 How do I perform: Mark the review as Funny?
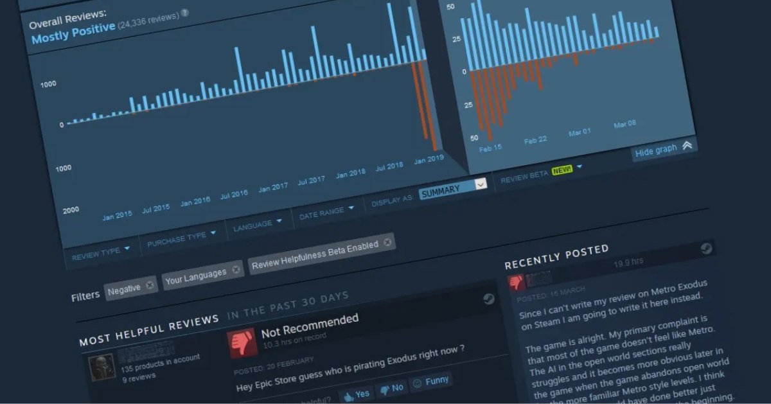pos(430,381)
